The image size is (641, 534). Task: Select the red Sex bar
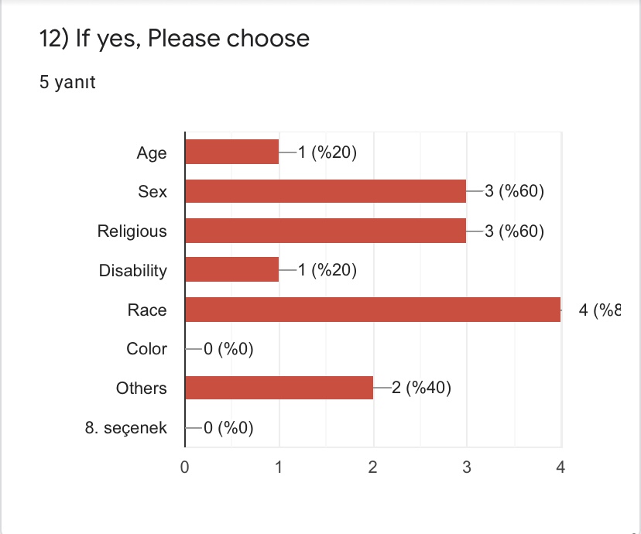coord(325,191)
